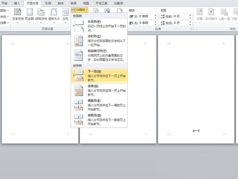The height and width of the screenshot is (179, 238).
Task: Expand the Colors (颜色) theme dropdown
Action: coord(4,10)
